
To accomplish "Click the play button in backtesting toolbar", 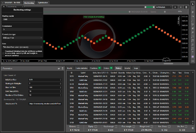I will tap(175, 7).
